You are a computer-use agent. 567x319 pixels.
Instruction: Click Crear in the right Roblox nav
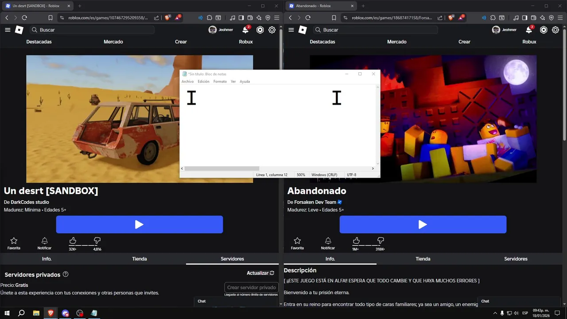[464, 42]
